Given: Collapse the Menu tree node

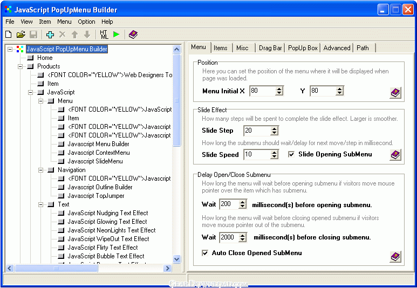Looking at the screenshot, I should (40, 101).
